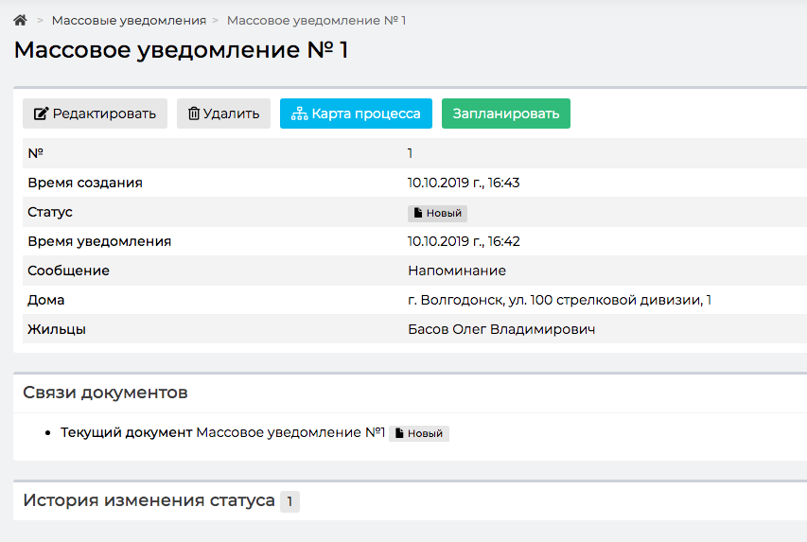
Task: Click the Удалить button
Action: coord(224,114)
